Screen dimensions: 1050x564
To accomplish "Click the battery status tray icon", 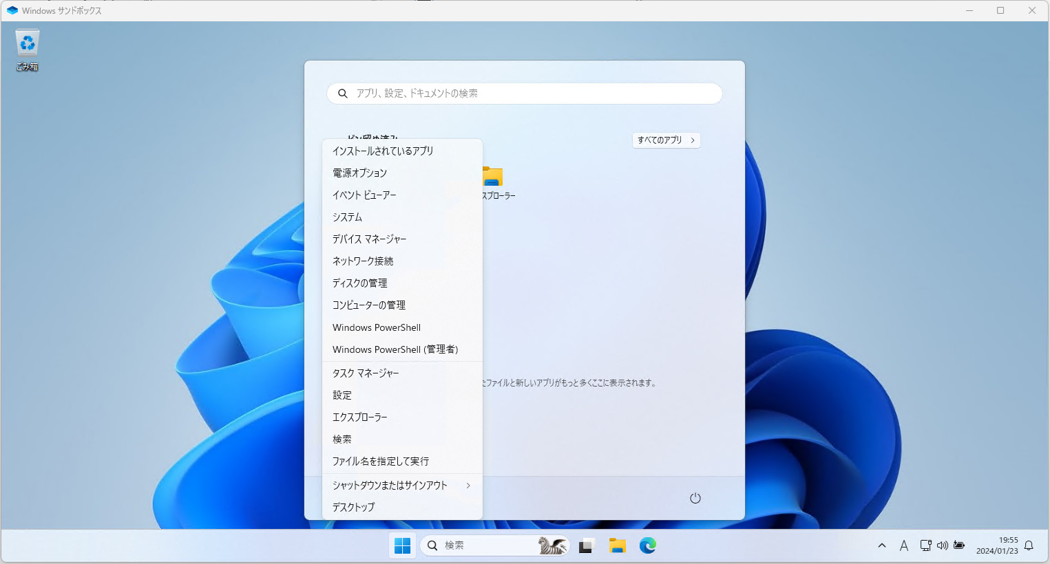I will 959,545.
